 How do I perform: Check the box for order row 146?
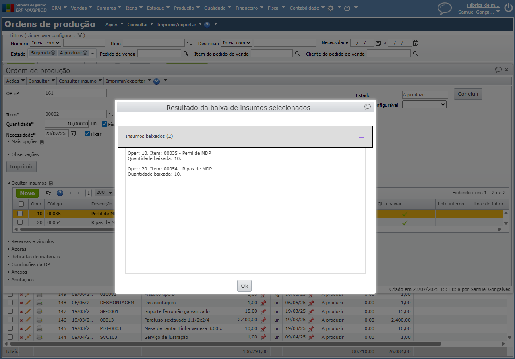click(10, 320)
